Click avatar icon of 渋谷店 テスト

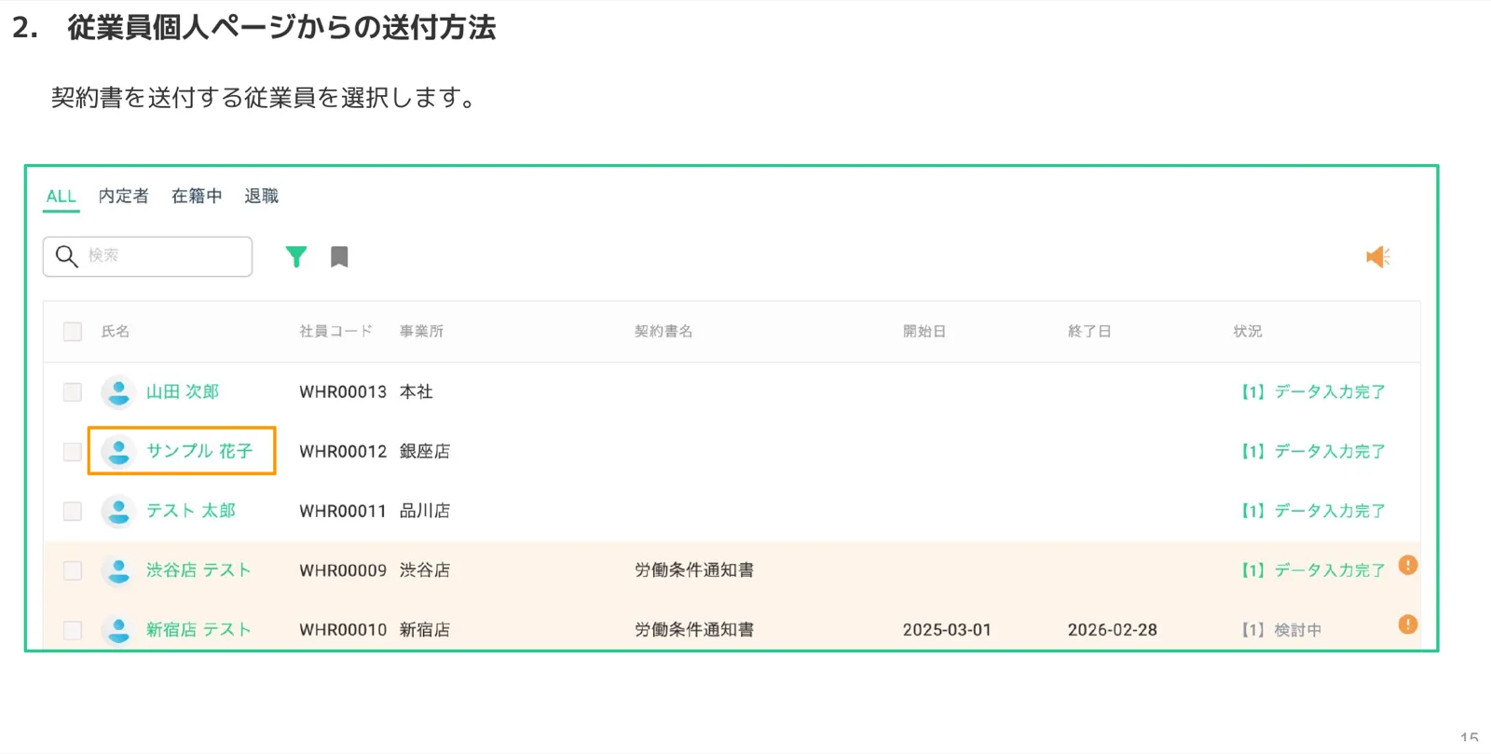(x=118, y=570)
